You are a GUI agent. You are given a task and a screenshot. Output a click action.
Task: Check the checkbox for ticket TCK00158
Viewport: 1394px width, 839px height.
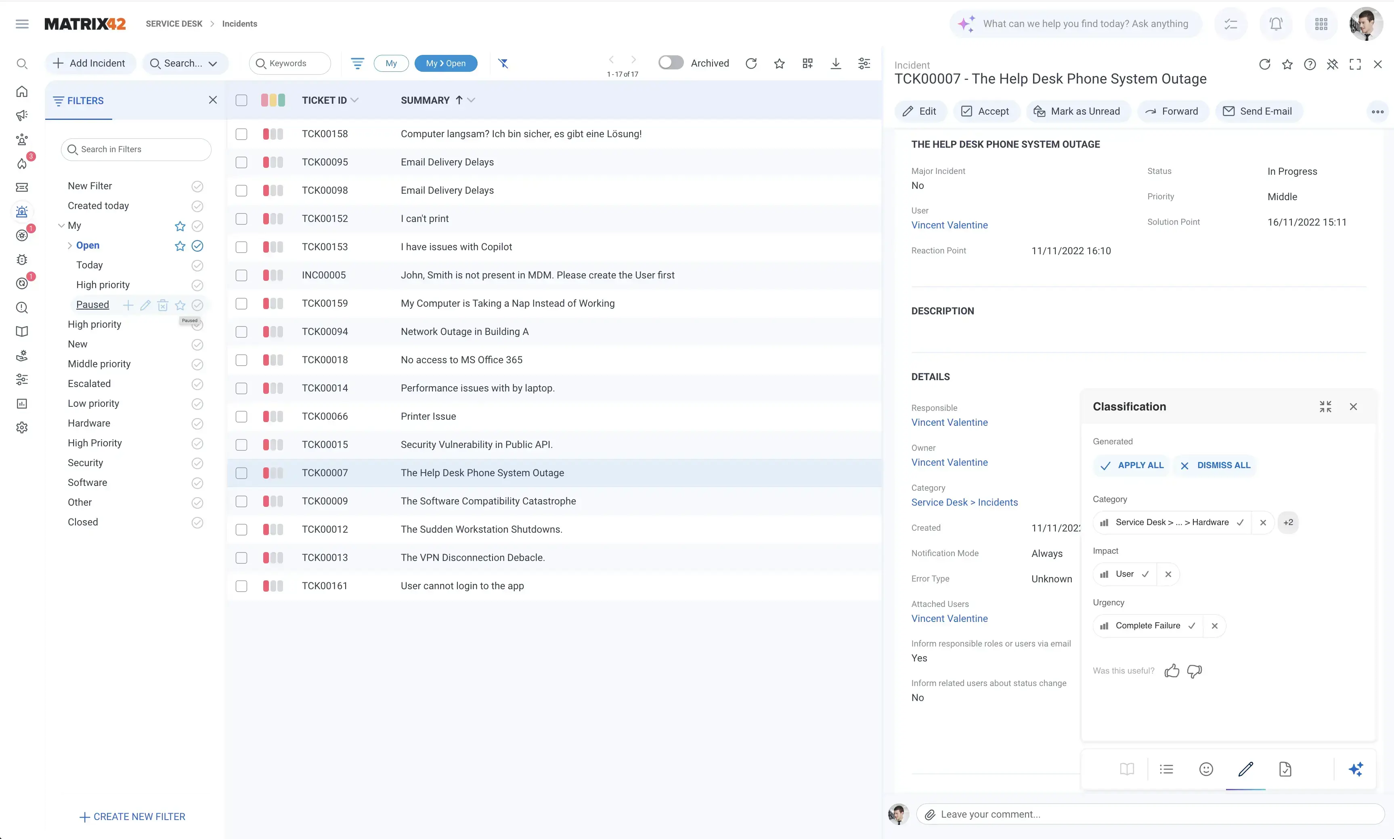point(241,134)
